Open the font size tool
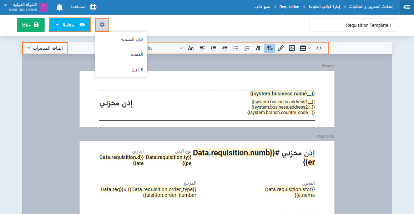This screenshot has height=214, width=414. (x=191, y=48)
